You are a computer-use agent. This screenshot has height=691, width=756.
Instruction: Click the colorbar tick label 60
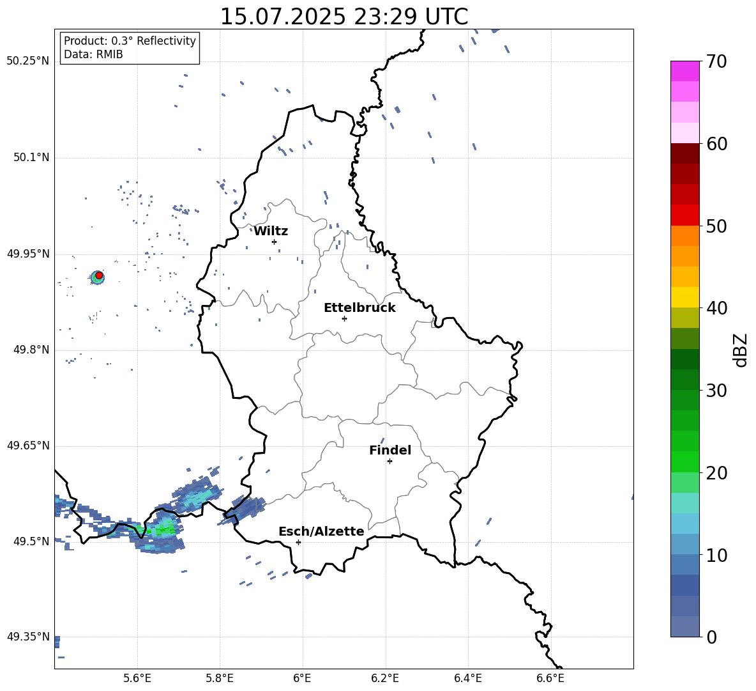716,144
